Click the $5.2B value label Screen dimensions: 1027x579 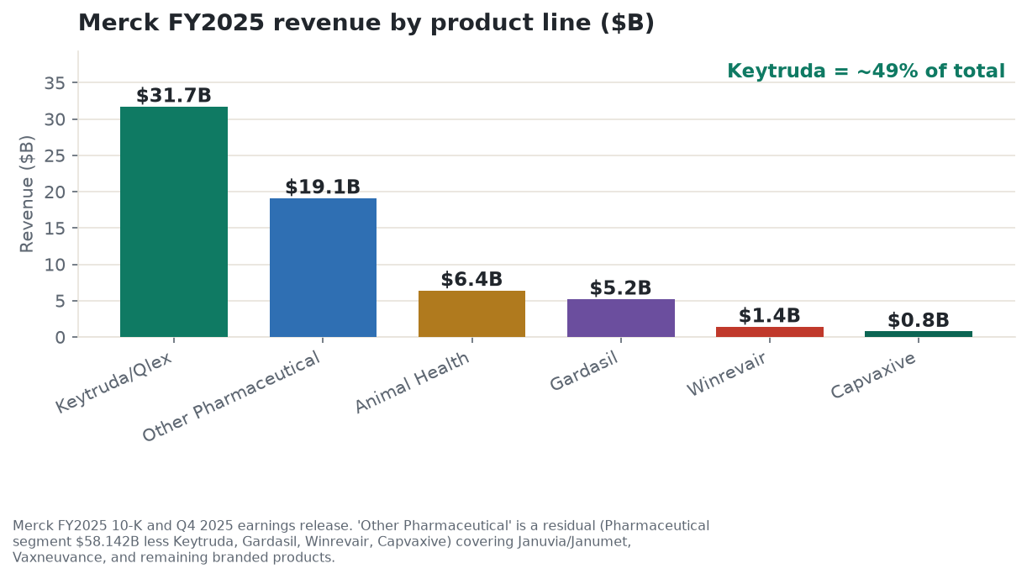[x=621, y=288]
